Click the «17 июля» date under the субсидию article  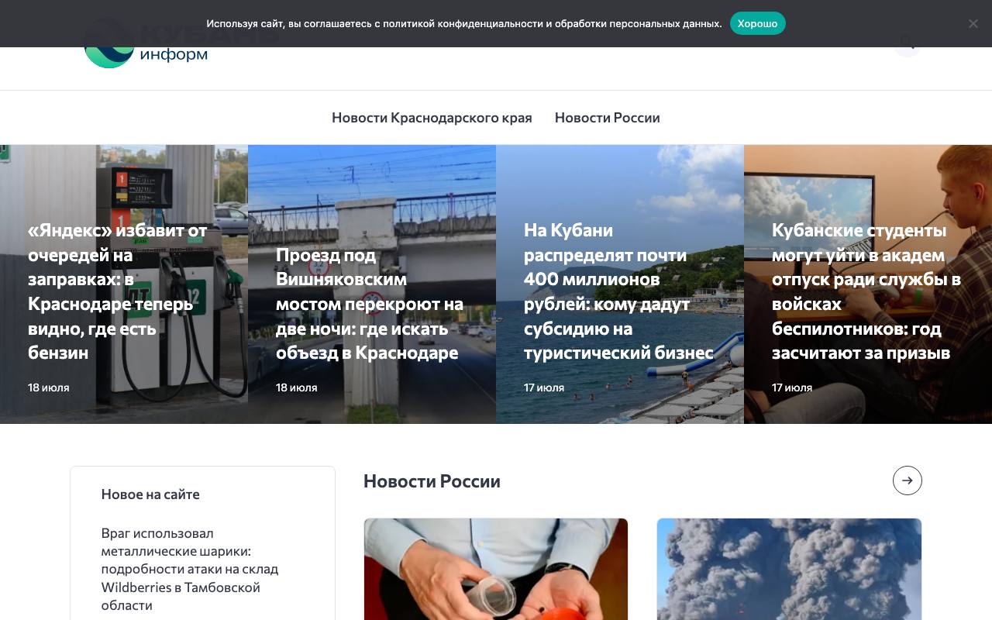pyautogui.click(x=544, y=387)
